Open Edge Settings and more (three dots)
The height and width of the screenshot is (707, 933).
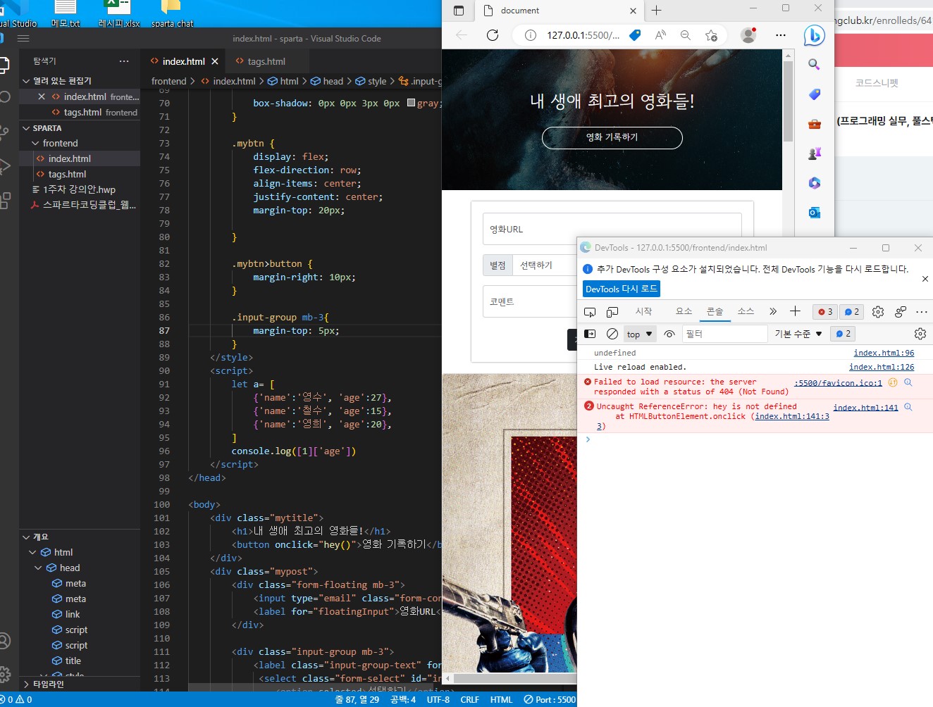coord(780,35)
